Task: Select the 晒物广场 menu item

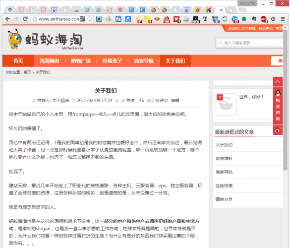Action: click(81, 61)
